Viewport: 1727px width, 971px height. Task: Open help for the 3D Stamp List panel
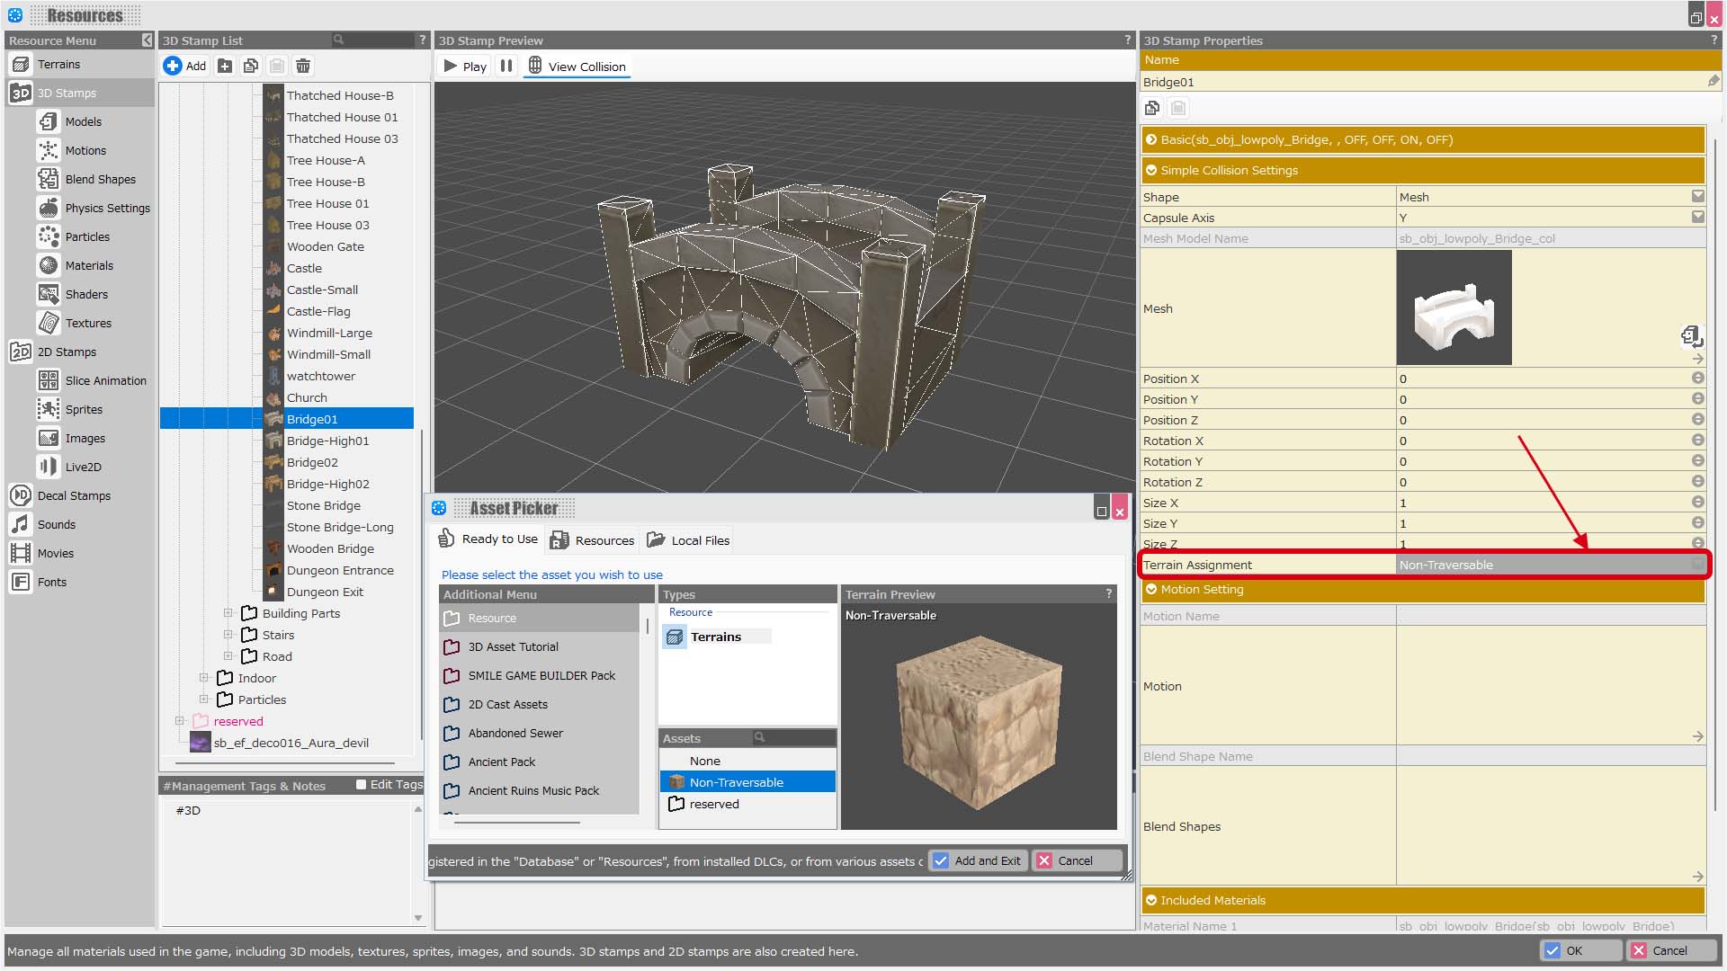(422, 40)
